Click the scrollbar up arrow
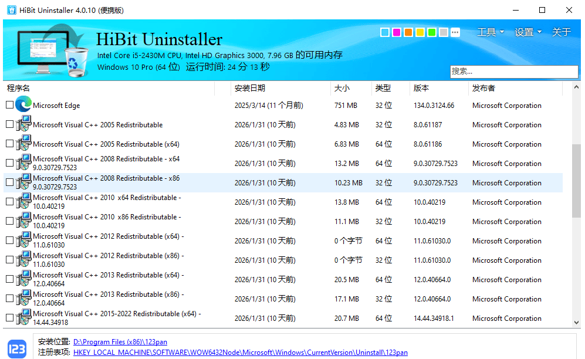Image resolution: width=585 pixels, height=359 pixels. click(576, 87)
